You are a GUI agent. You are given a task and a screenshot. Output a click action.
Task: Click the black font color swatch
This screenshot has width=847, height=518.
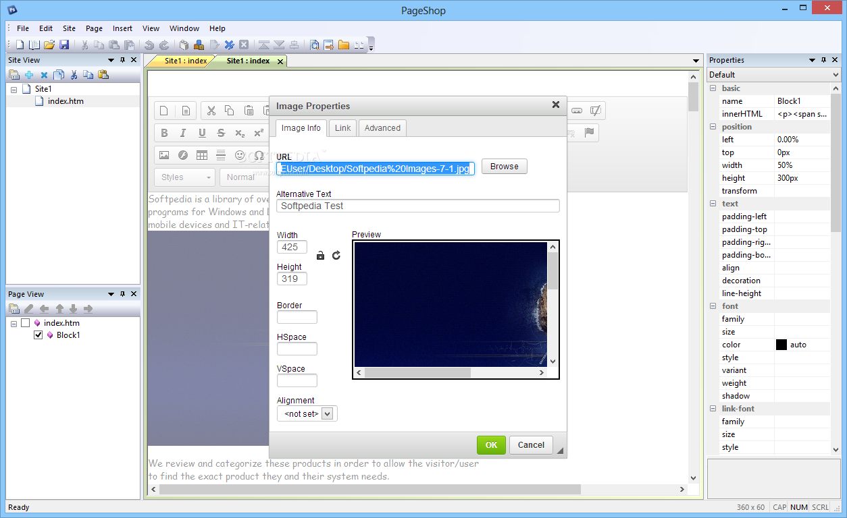click(x=781, y=345)
